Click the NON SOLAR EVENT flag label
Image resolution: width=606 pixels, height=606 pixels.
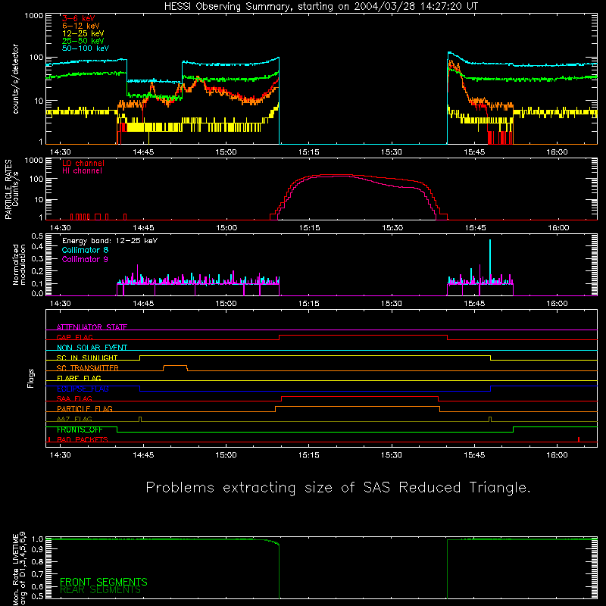tap(92, 348)
